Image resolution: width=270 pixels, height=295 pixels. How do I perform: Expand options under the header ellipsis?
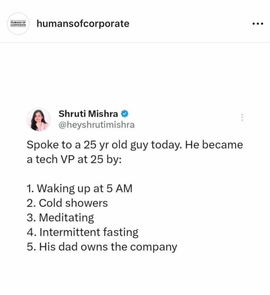tap(258, 23)
